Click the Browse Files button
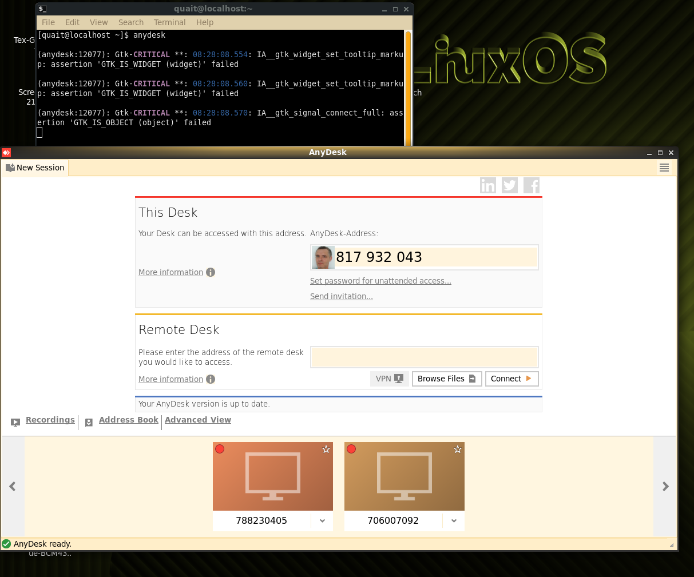 (446, 379)
